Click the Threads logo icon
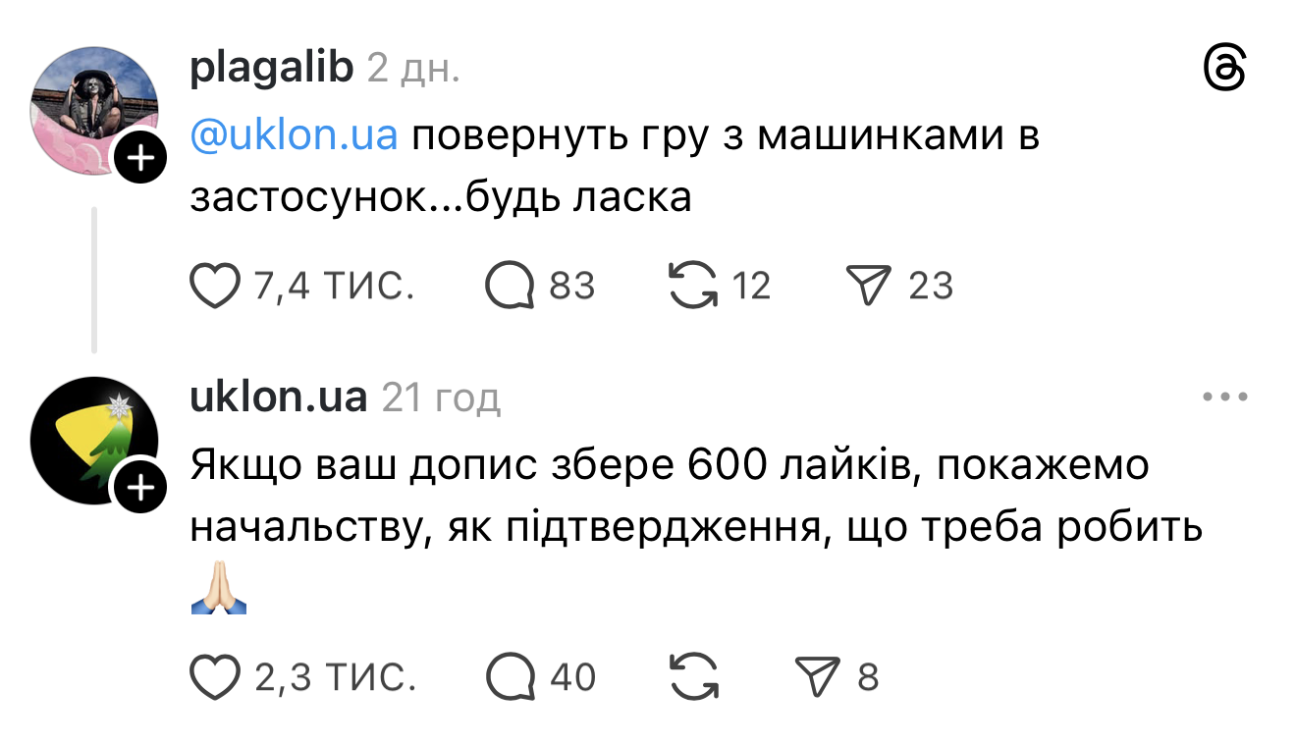The height and width of the screenshot is (743, 1296). 1224,71
